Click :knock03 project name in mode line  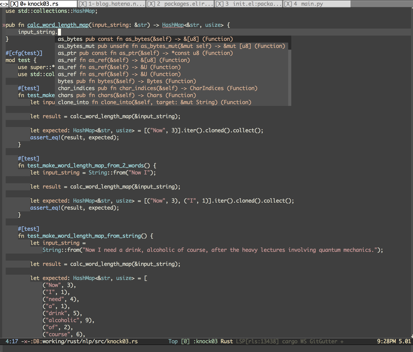(205, 341)
